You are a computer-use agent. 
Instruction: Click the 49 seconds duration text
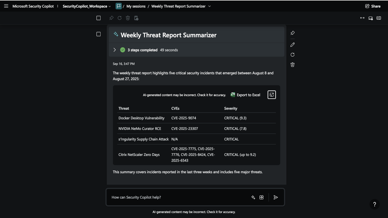(169, 50)
